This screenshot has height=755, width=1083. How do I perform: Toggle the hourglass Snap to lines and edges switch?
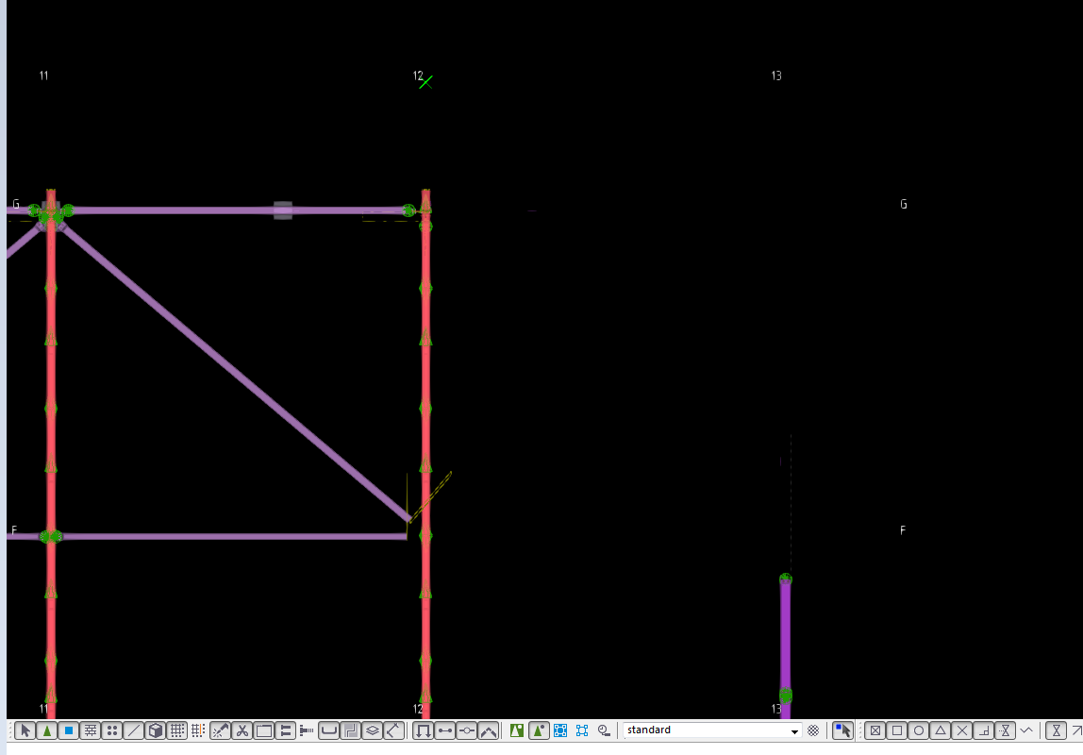click(x=1056, y=730)
